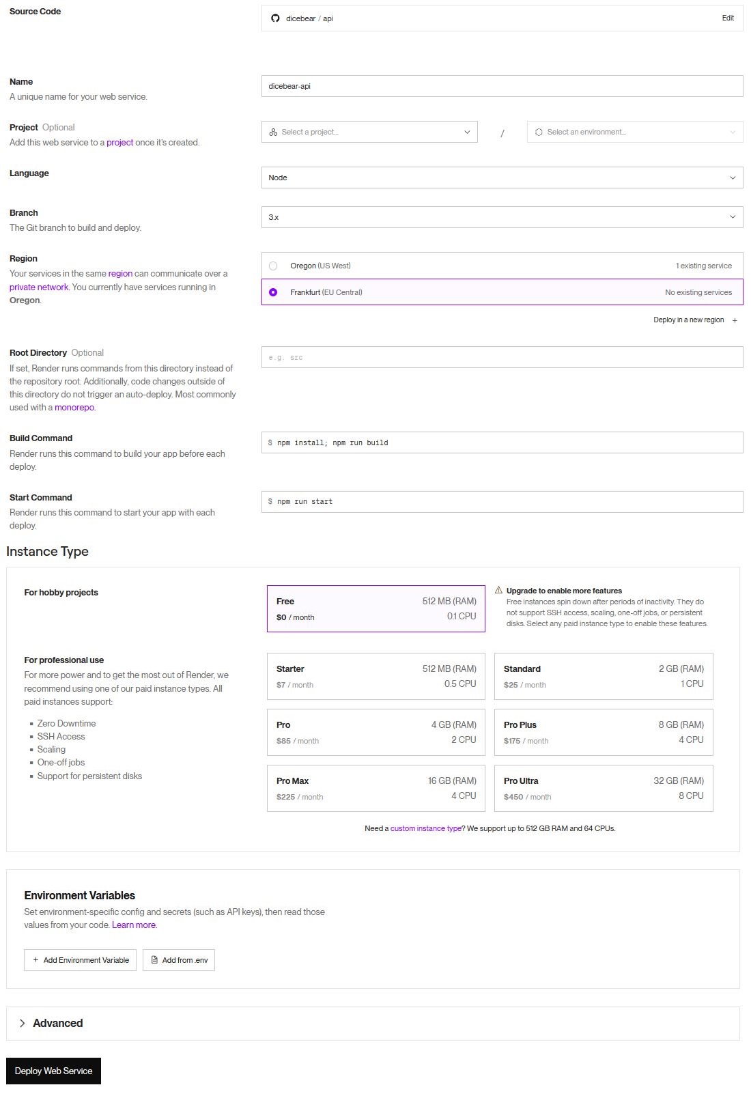Screen dimensions: 751x1098
Task: Open the custom instance type link
Action: [x=425, y=828]
